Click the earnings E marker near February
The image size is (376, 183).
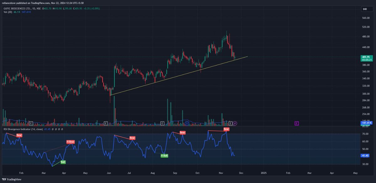point(31,123)
